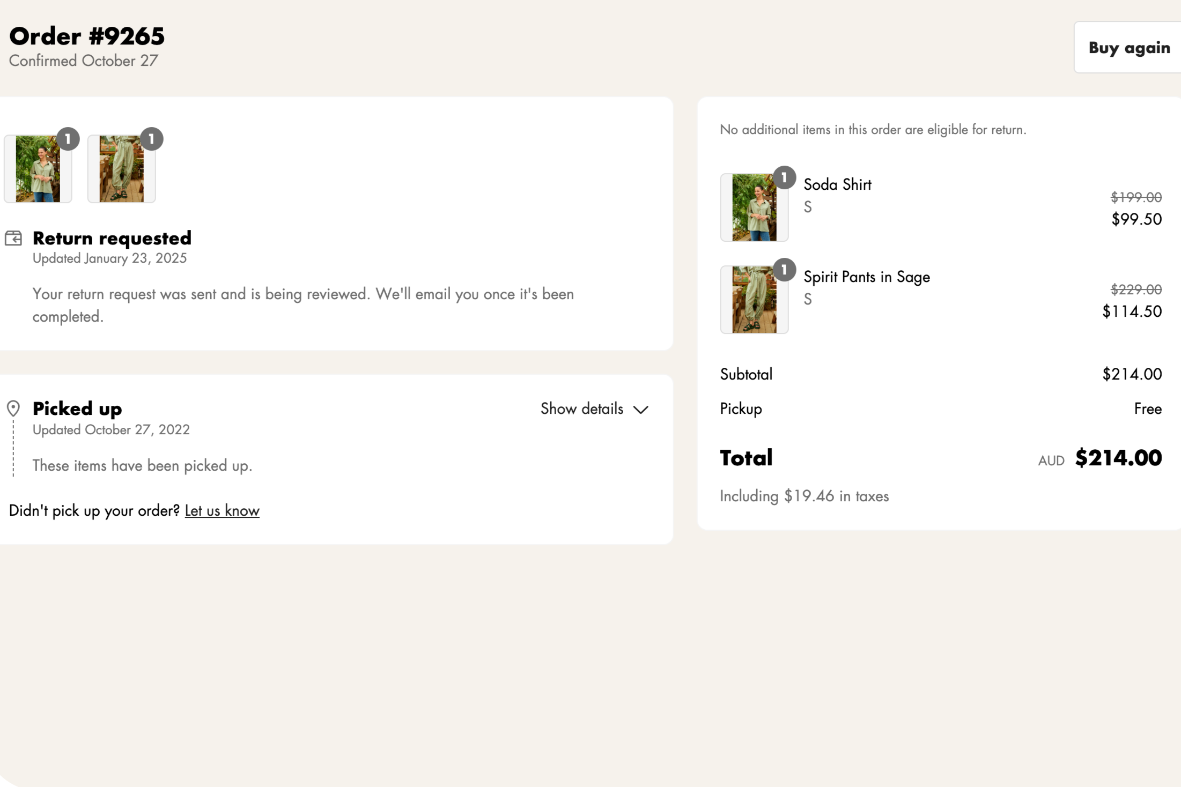This screenshot has height=787, width=1181.
Task: Click the Order #9265 heading
Action: 87,36
